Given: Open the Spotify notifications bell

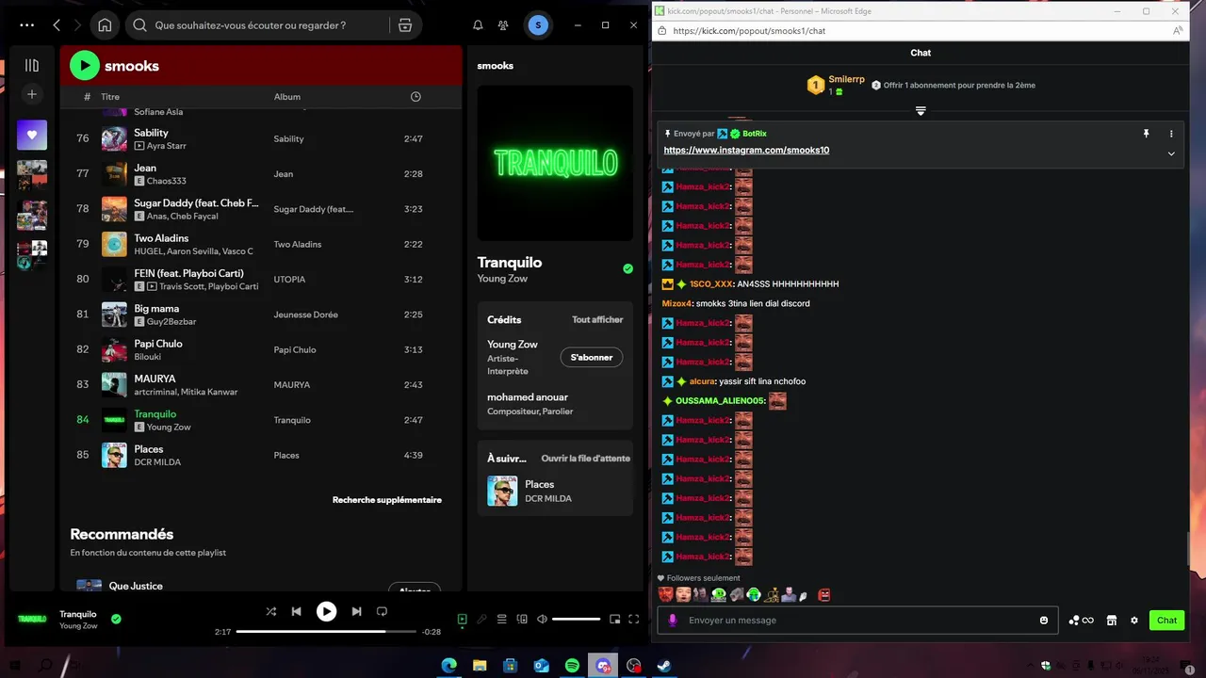Looking at the screenshot, I should coord(478,25).
